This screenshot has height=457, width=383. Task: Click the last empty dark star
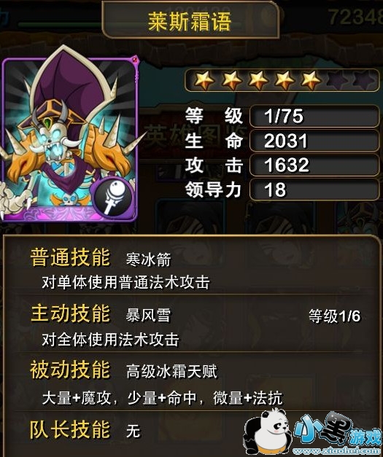[365, 80]
